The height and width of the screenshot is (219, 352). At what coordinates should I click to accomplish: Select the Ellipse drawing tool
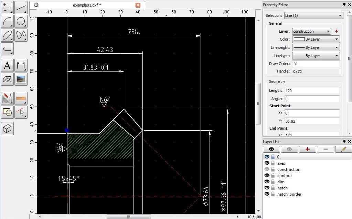click(x=7, y=35)
